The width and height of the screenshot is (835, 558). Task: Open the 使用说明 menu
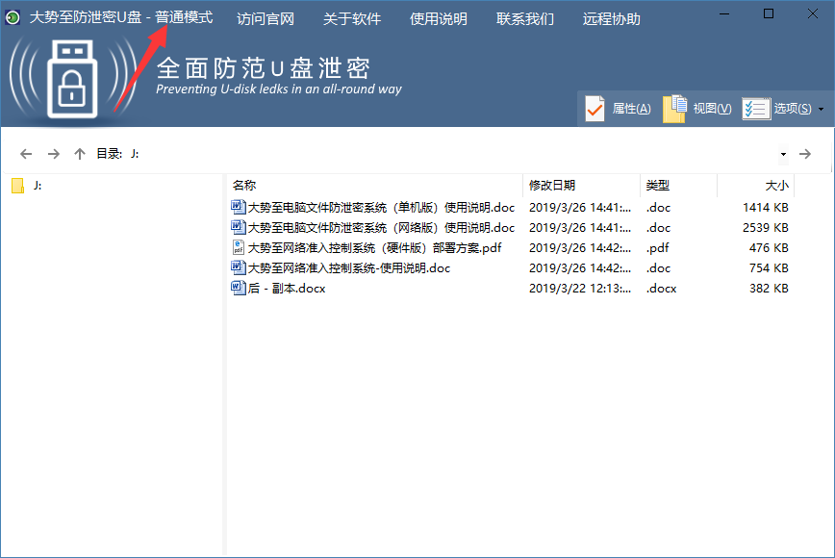point(439,19)
